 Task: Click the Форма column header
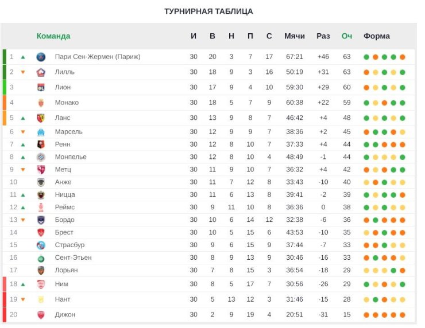click(377, 36)
